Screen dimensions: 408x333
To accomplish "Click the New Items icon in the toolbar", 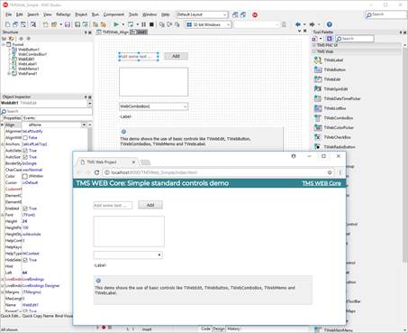I will (x=8, y=24).
